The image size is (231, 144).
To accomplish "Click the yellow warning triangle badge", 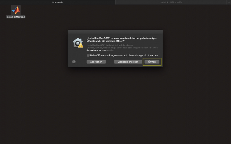I will click(x=81, y=45).
